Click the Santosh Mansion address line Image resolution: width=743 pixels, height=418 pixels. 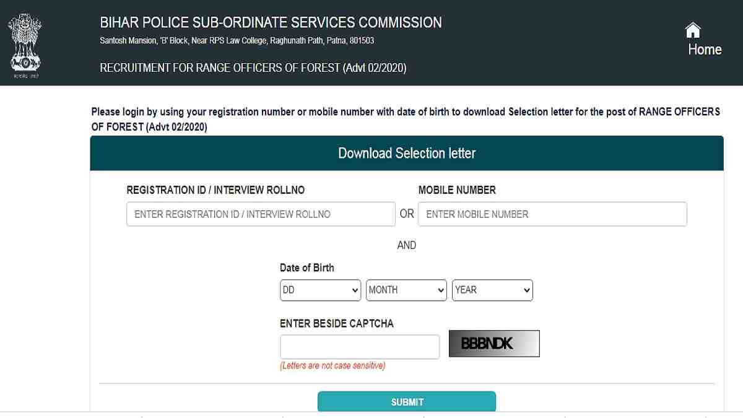(237, 41)
